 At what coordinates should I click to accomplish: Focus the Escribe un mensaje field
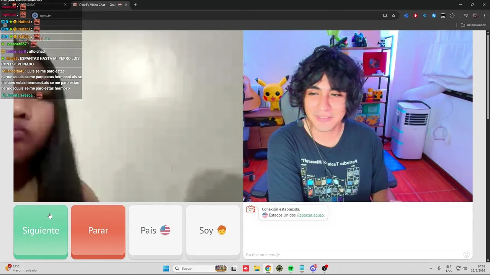tap(352, 255)
